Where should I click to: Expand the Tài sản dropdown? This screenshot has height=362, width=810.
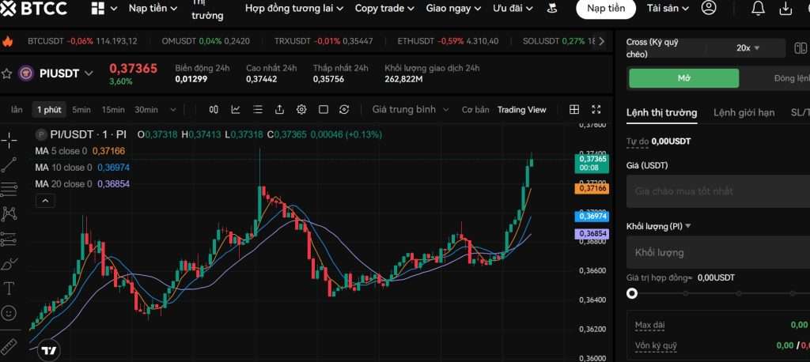coord(668,8)
